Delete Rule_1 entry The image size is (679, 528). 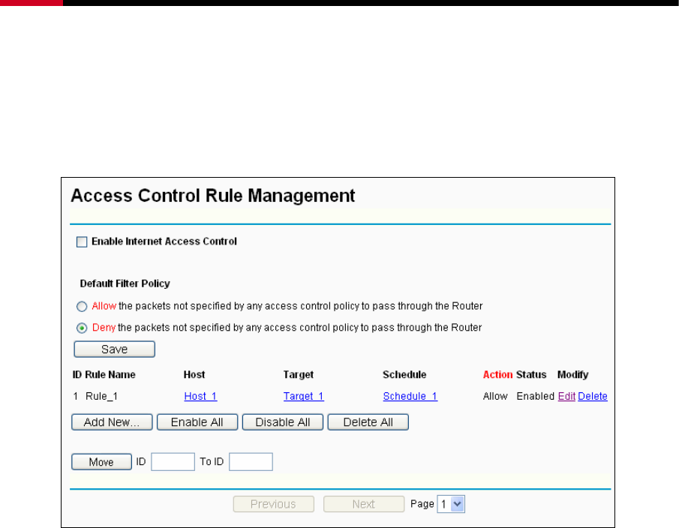click(x=593, y=396)
